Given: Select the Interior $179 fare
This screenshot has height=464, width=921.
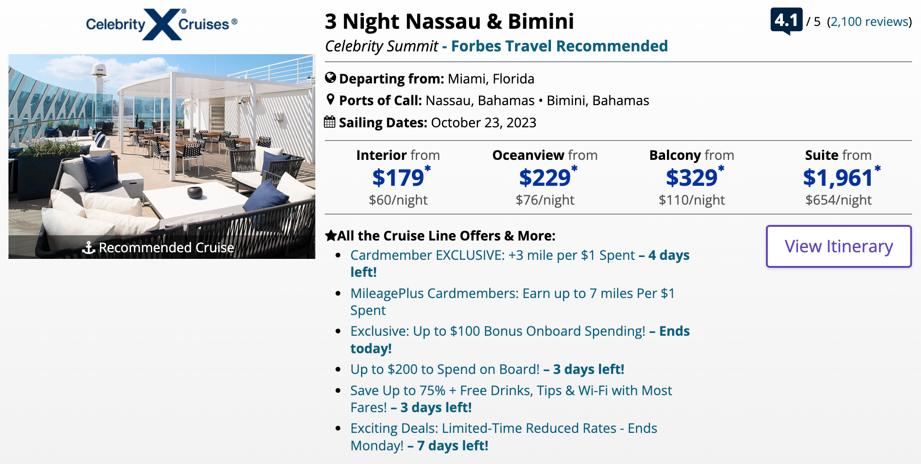Looking at the screenshot, I should click(x=398, y=178).
